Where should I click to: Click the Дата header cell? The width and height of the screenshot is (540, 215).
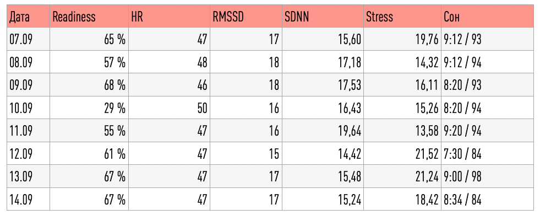[28, 16]
